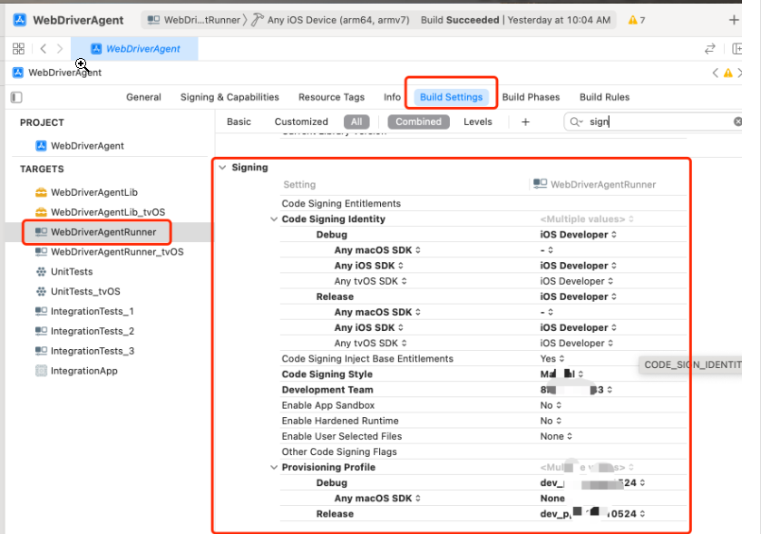
Task: Choose the Any iOS Device destination
Action: [x=331, y=20]
